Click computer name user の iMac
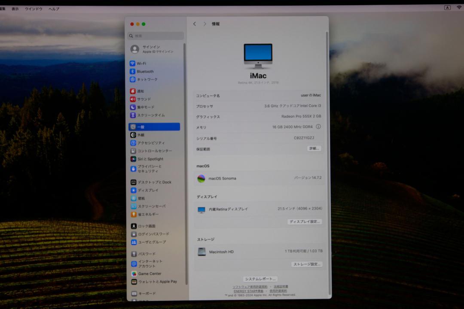 [311, 95]
